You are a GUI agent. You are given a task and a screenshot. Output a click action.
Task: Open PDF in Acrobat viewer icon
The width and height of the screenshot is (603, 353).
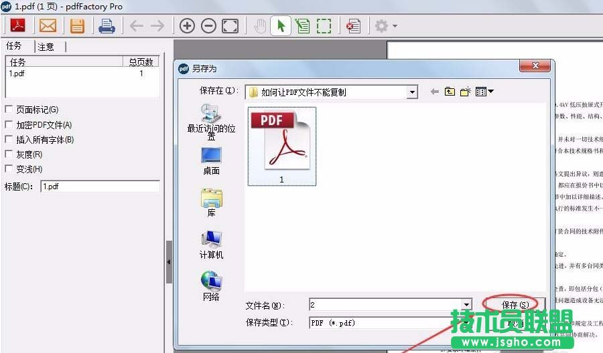coord(17,26)
